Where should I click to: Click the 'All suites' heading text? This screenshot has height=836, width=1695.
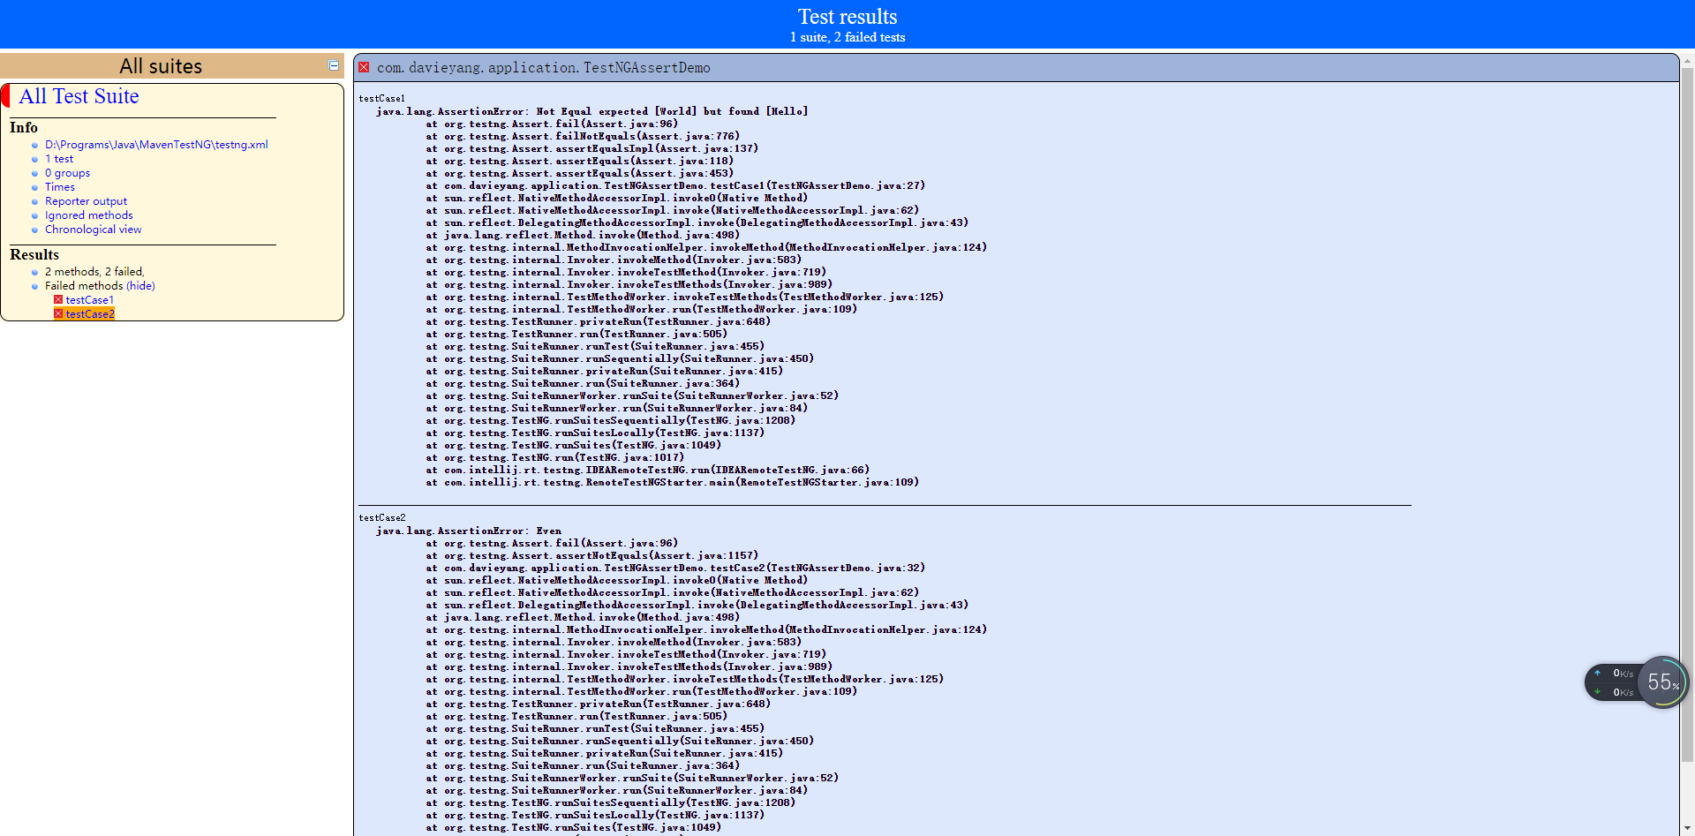[161, 66]
